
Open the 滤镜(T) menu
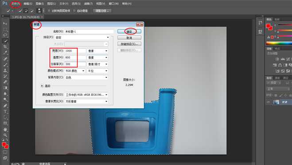point(88,4)
